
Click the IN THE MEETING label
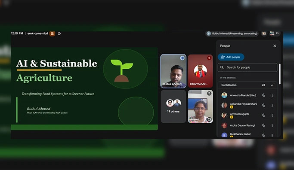click(228, 78)
